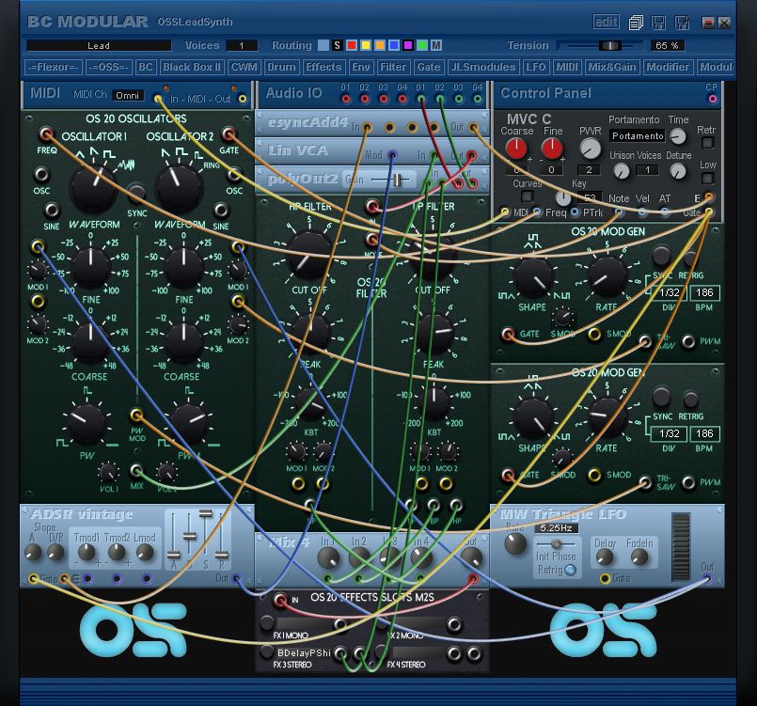The image size is (757, 706).
Task: Click the second save disk icon
Action: pos(683,20)
